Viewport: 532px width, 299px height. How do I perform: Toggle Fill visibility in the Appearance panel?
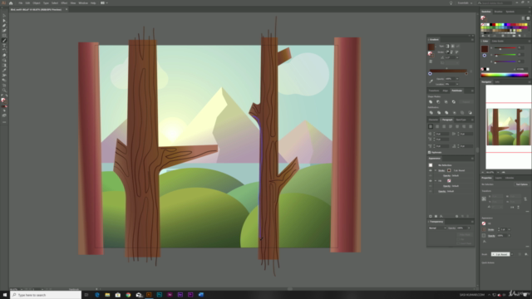[431, 181]
